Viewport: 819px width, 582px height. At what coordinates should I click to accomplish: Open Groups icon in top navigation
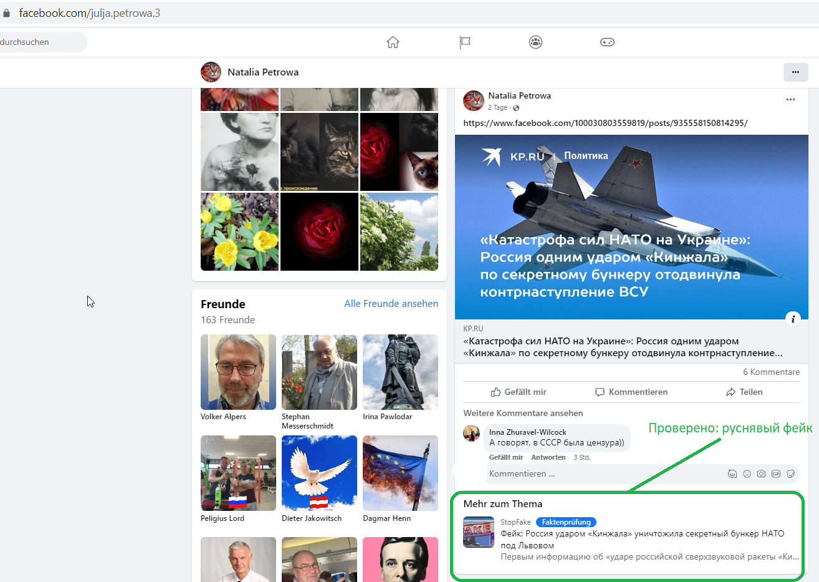coord(535,42)
